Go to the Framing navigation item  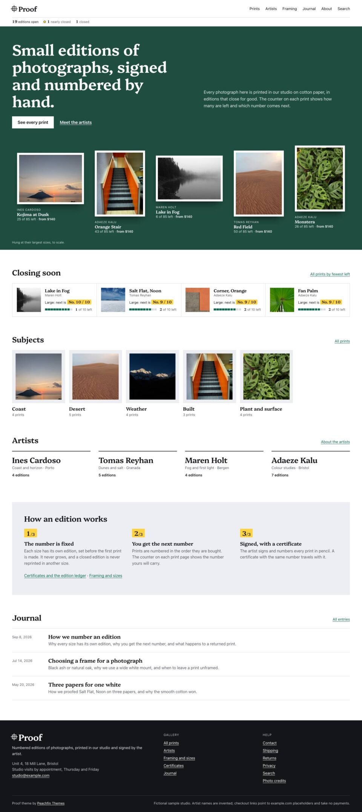[290, 9]
